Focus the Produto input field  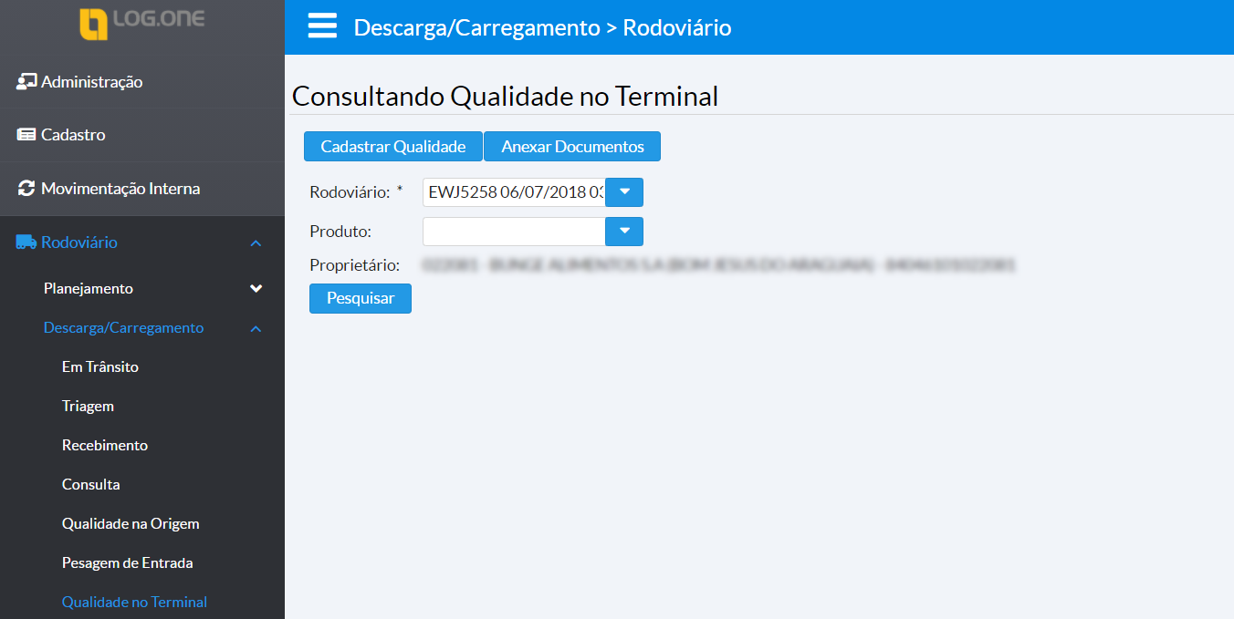[514, 232]
